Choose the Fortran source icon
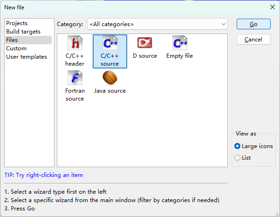Screen dimensions: 280x217 click(75, 78)
